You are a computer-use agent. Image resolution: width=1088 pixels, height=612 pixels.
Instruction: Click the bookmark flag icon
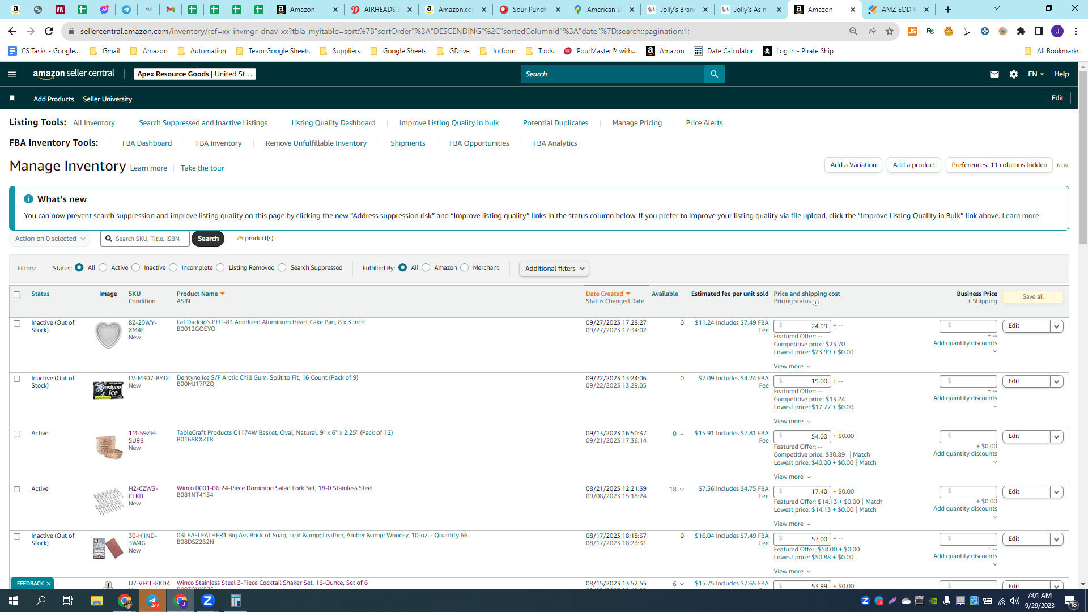coord(12,99)
